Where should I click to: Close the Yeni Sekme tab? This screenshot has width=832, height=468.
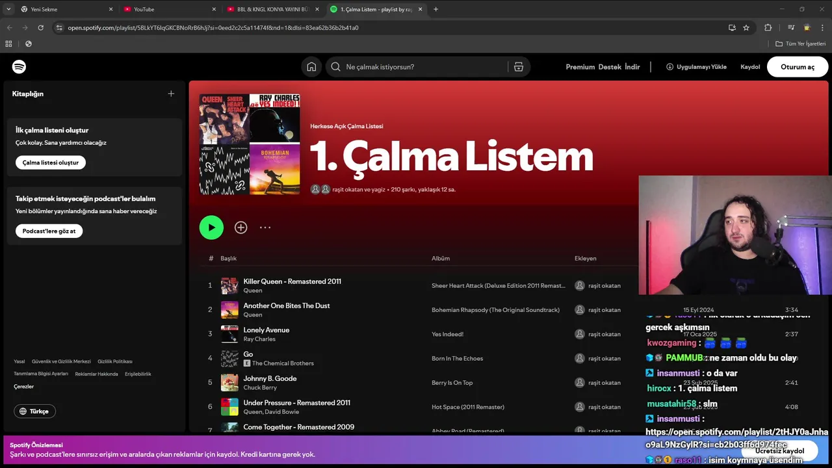point(110,9)
